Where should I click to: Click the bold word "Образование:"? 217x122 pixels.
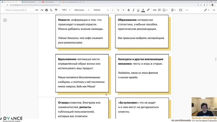(127, 20)
